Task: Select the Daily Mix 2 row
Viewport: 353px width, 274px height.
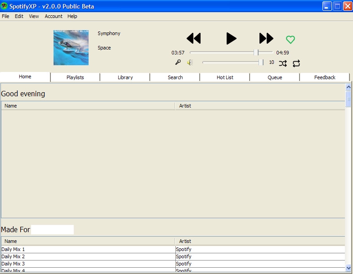Action: tap(173, 256)
